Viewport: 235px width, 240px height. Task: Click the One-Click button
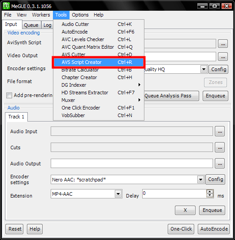coord(181,229)
